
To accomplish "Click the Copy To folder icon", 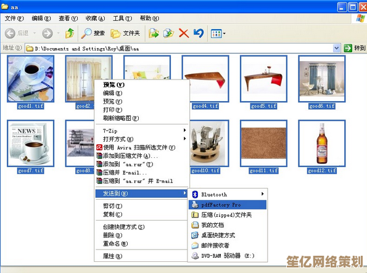I will (168, 33).
